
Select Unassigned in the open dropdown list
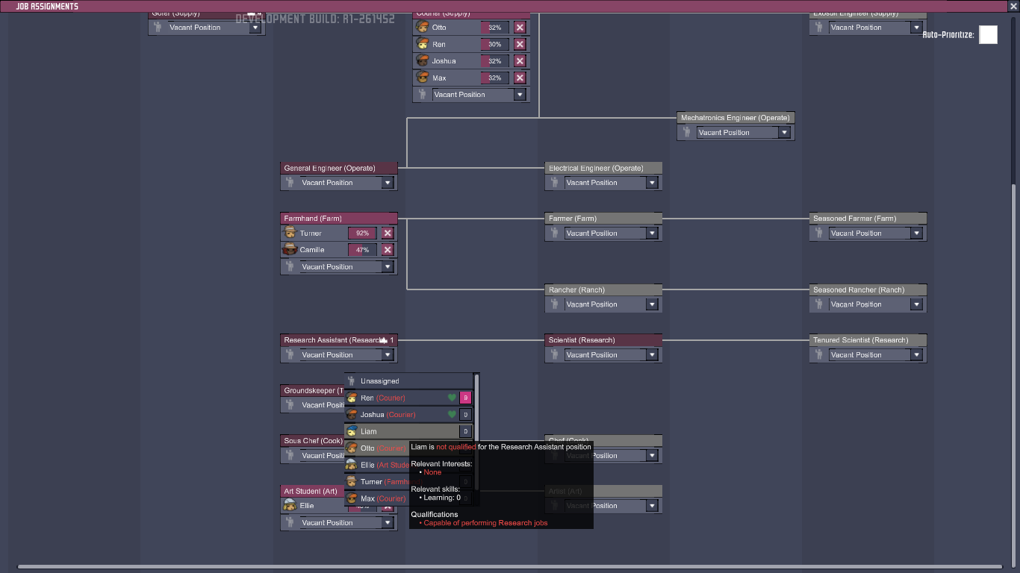[x=408, y=381]
